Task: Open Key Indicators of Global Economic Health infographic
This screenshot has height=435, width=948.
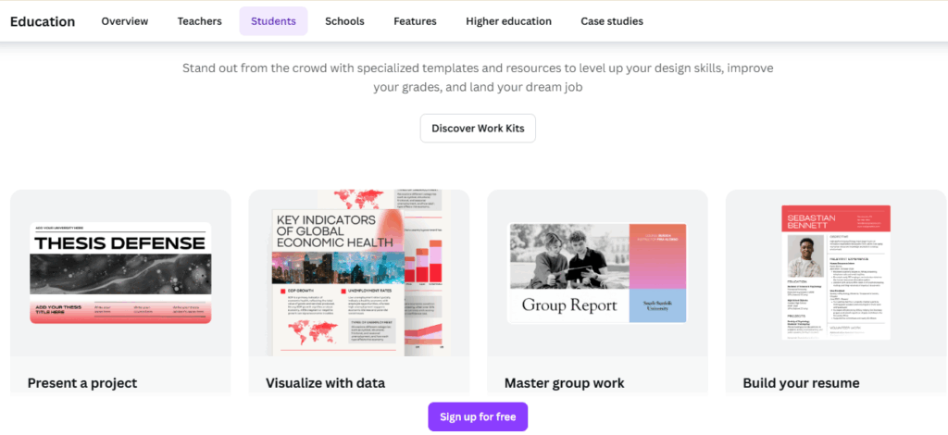Action: [358, 272]
